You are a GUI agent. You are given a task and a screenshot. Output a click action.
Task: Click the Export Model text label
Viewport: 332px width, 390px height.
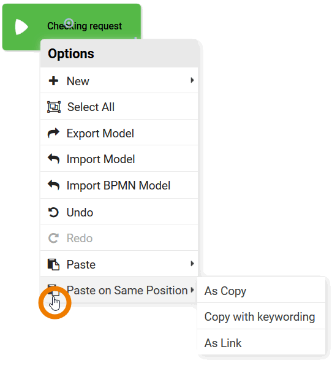pyautogui.click(x=100, y=133)
